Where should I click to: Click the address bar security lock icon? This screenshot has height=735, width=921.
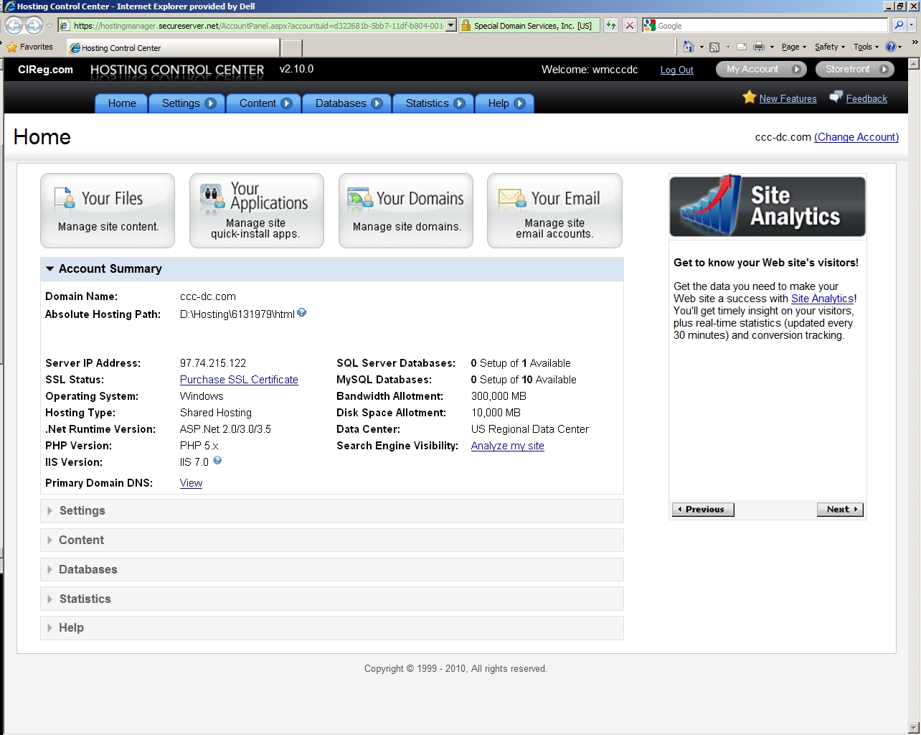[x=466, y=25]
